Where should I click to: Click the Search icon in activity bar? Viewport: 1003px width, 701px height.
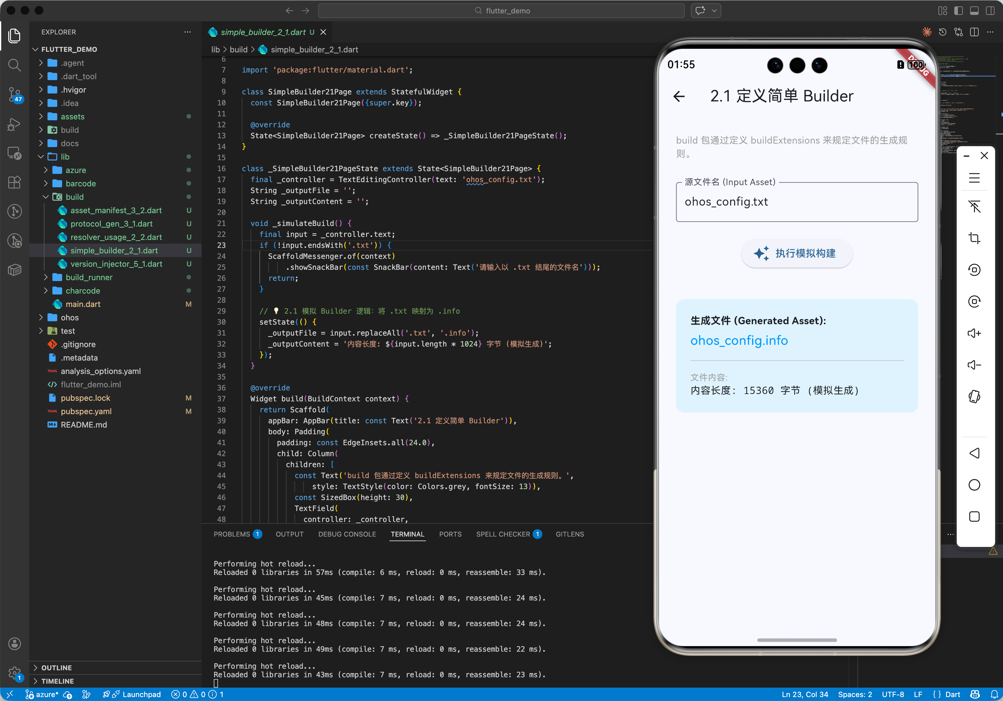pyautogui.click(x=14, y=65)
